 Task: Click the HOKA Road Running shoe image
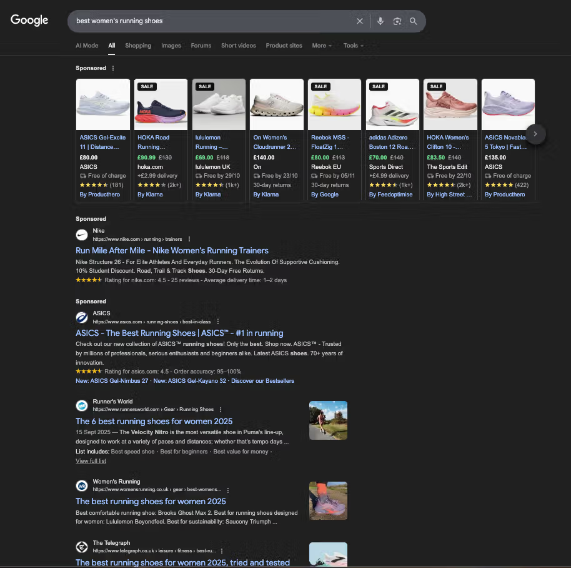coord(161,104)
